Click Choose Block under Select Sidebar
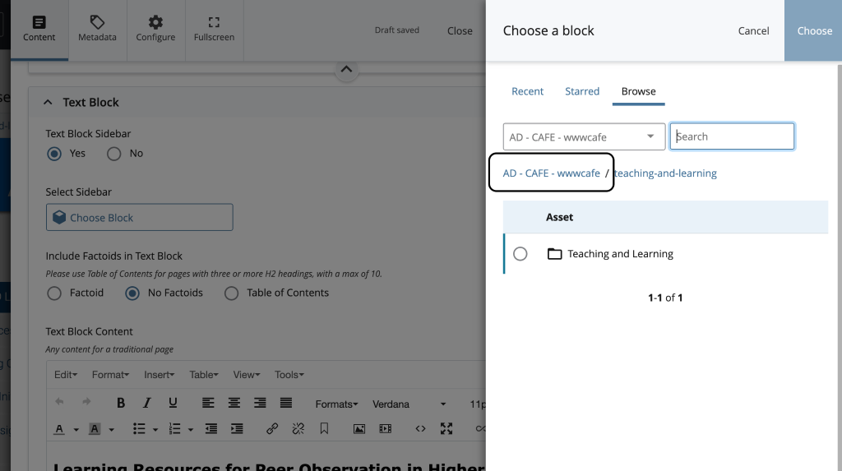The width and height of the screenshot is (842, 471). [x=140, y=218]
